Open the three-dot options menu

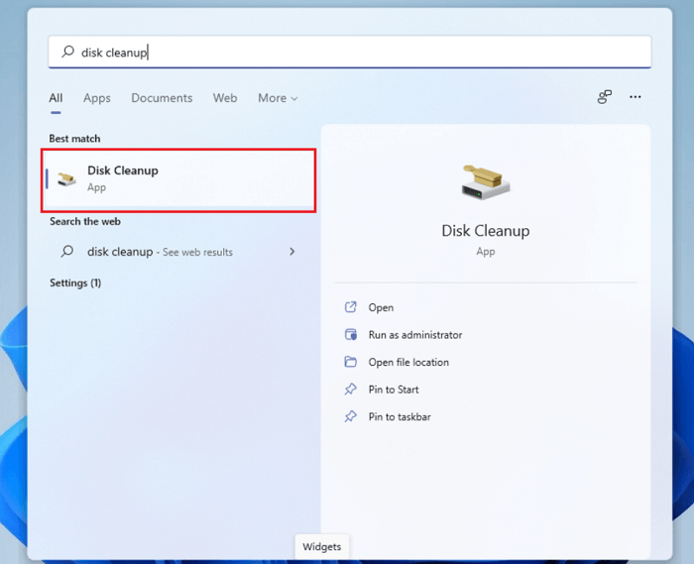(636, 97)
